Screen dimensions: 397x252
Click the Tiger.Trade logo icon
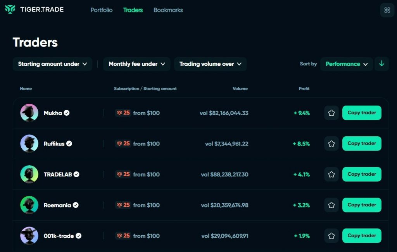[x=10, y=9]
